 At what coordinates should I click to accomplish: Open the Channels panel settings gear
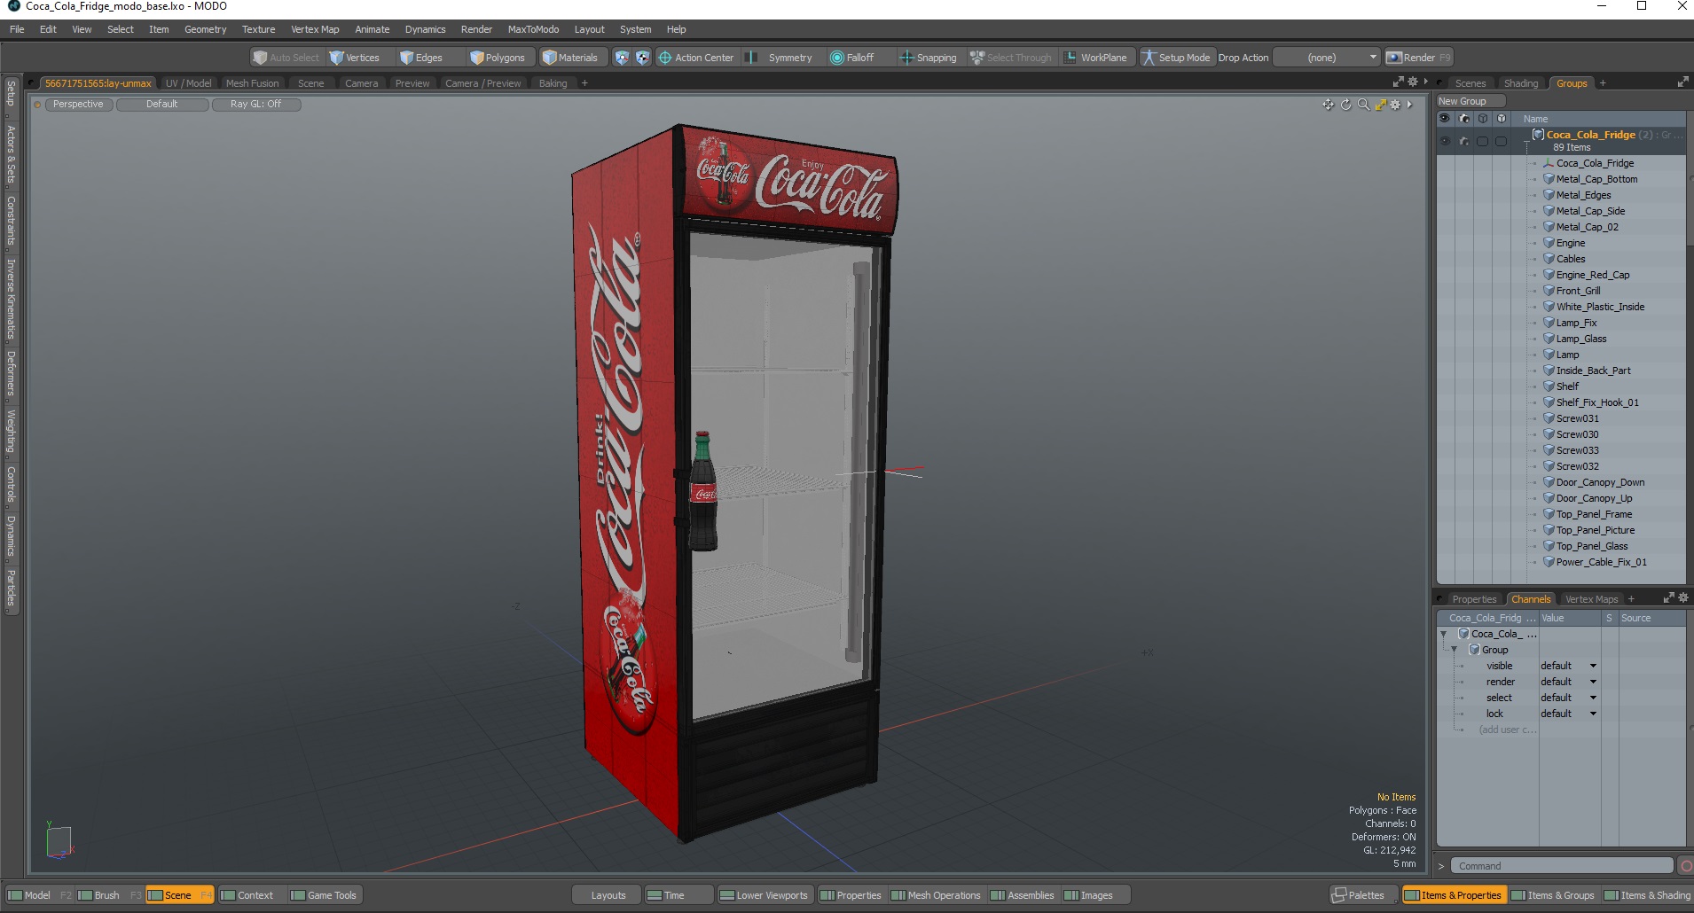click(1683, 598)
